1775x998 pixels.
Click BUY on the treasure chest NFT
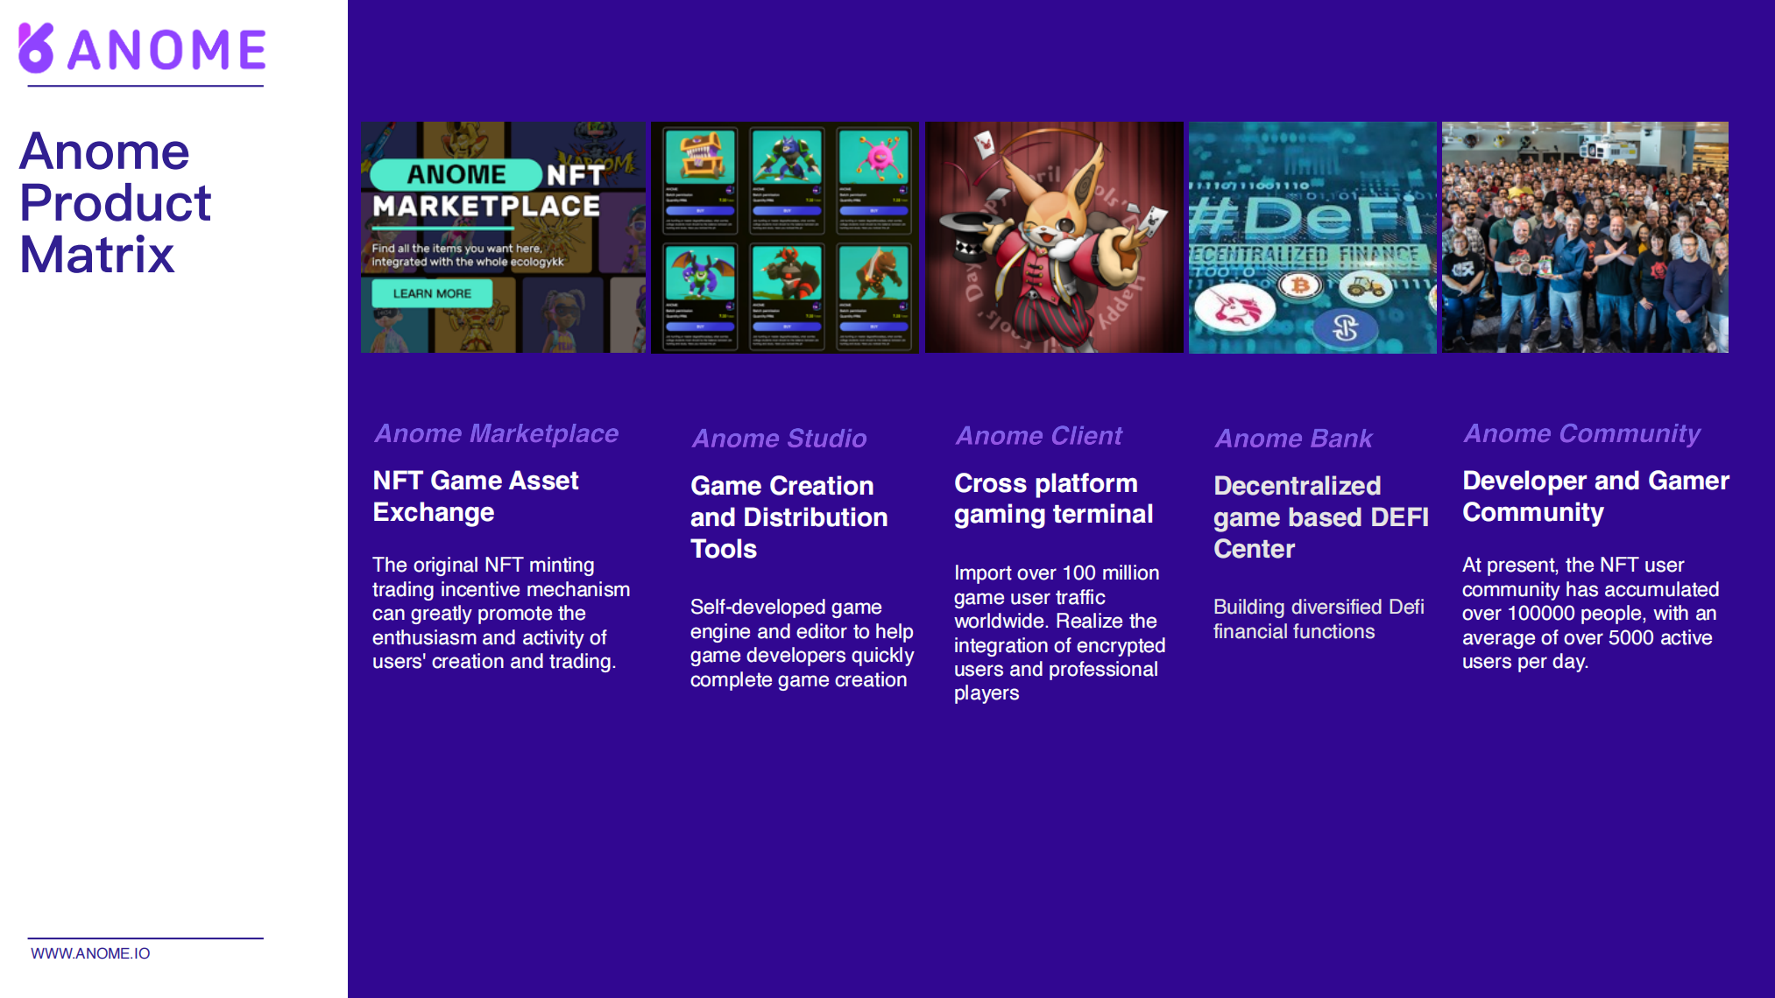point(700,210)
